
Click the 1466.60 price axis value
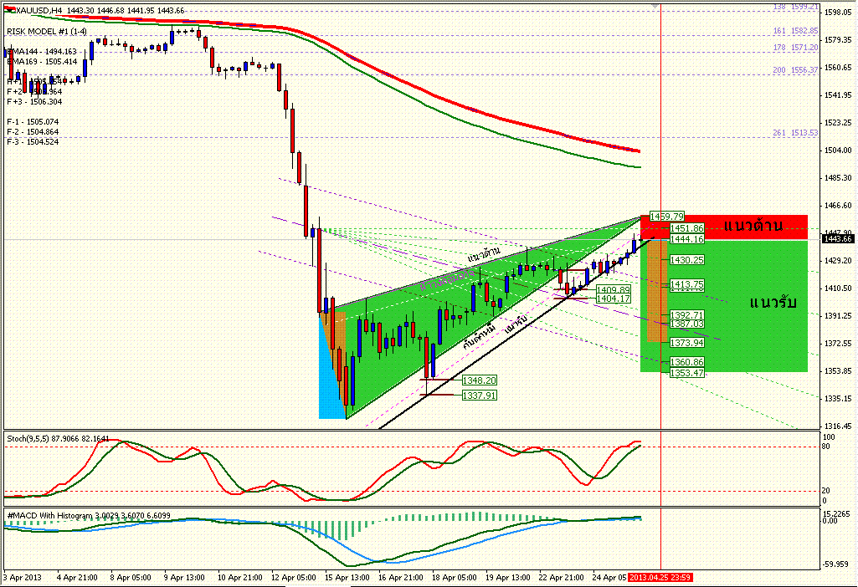[x=838, y=205]
